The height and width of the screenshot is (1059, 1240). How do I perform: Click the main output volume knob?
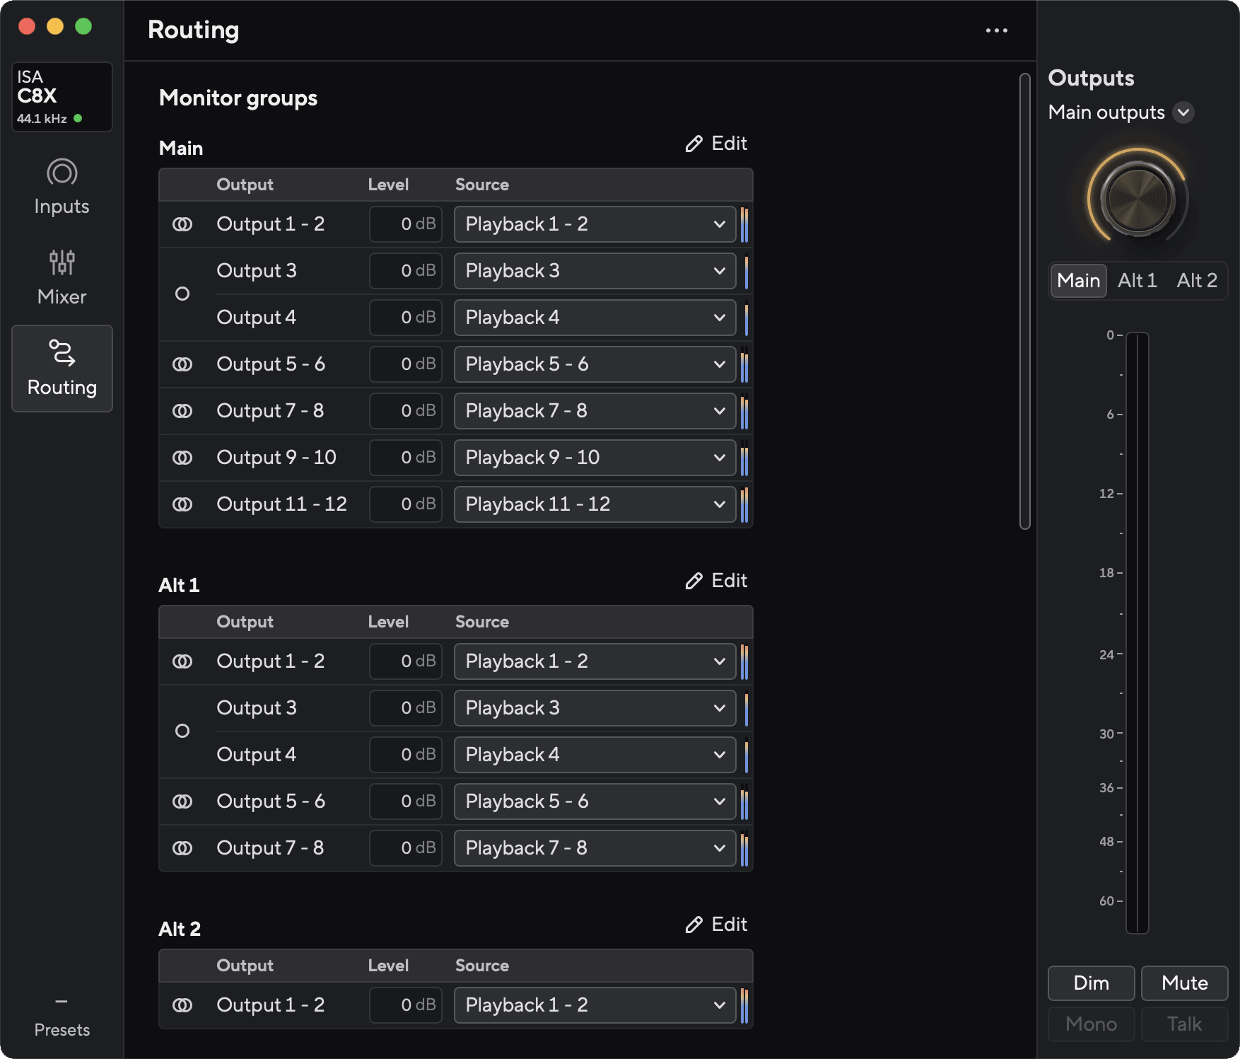tap(1137, 199)
